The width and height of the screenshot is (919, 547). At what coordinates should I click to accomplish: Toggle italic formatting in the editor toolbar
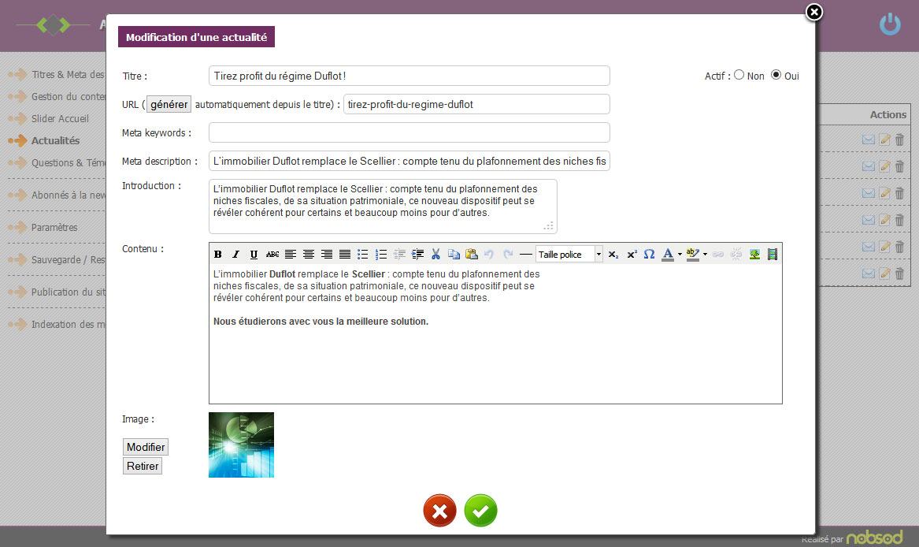click(235, 254)
